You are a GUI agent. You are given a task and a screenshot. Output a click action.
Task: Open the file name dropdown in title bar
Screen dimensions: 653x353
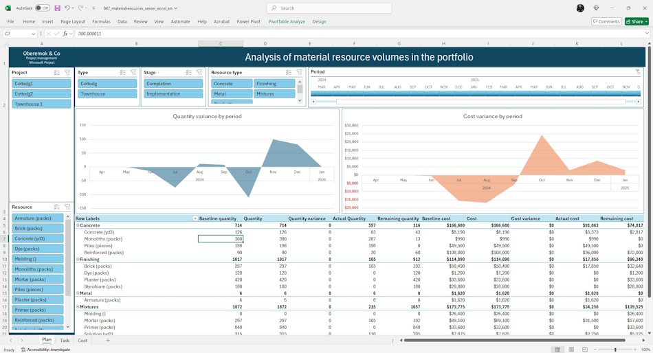coord(176,8)
